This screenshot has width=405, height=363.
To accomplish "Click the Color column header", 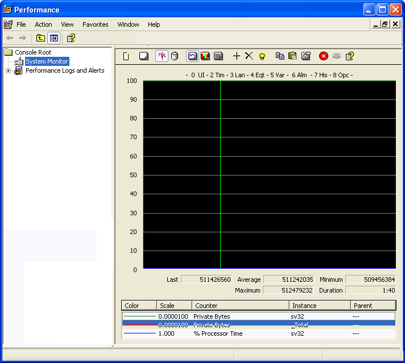I will [x=139, y=306].
